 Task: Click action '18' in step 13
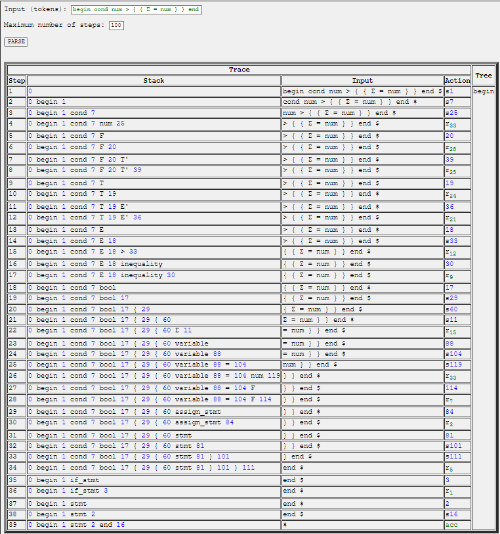(x=457, y=230)
